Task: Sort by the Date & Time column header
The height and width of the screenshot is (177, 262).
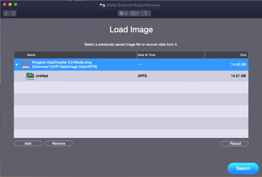Action: (171, 55)
